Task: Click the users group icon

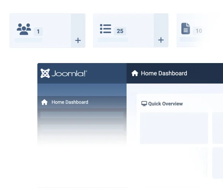Action: (x=24, y=29)
